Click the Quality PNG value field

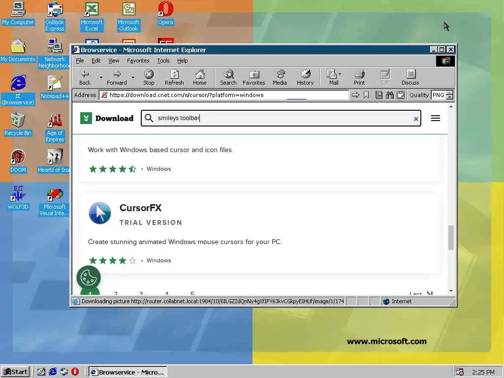tap(439, 95)
